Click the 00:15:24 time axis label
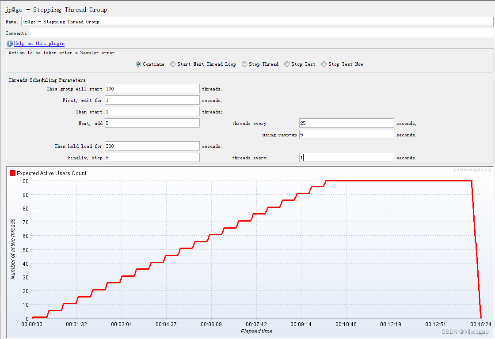 (481, 324)
